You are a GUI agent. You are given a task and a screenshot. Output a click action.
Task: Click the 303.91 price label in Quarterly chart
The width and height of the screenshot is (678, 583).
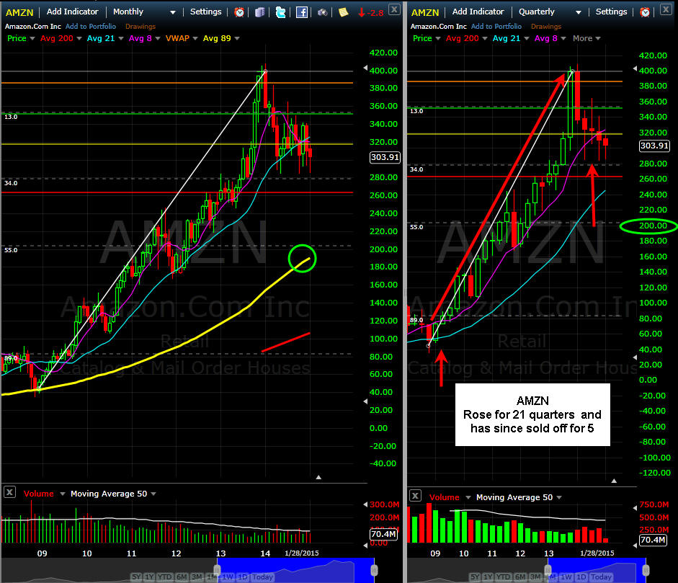pyautogui.click(x=654, y=146)
